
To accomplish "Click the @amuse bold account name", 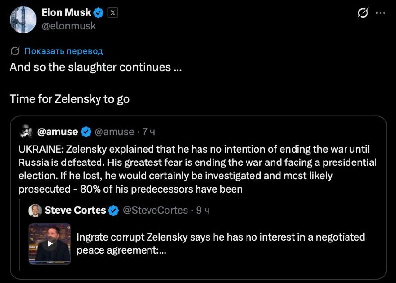I will point(57,132).
